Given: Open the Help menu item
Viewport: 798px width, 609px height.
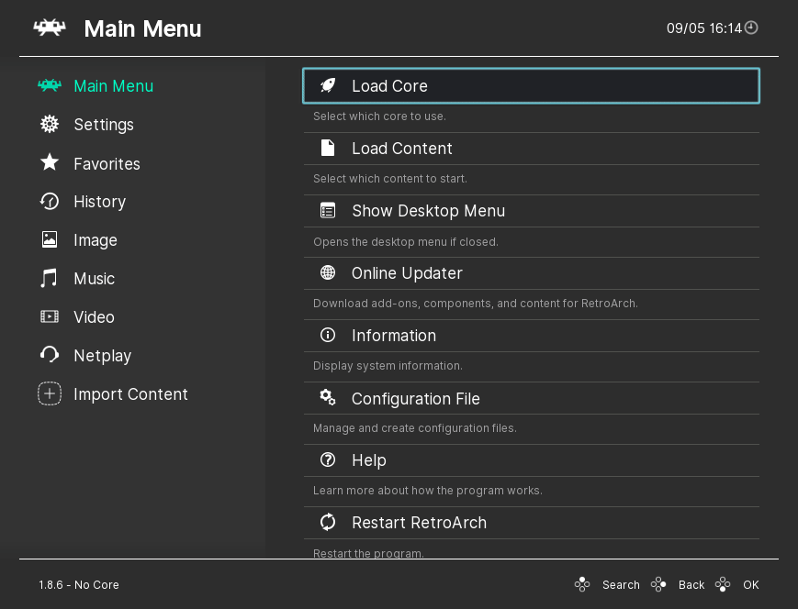Looking at the screenshot, I should [368, 460].
